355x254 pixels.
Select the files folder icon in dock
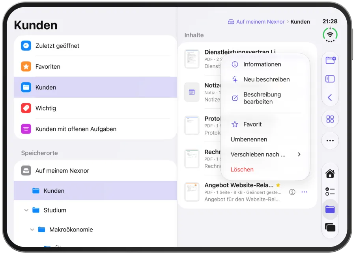330,209
